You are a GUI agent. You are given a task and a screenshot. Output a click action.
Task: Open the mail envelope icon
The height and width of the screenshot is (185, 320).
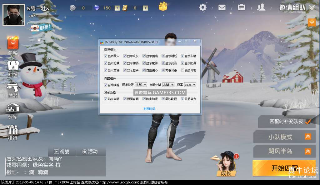[x=222, y=7]
